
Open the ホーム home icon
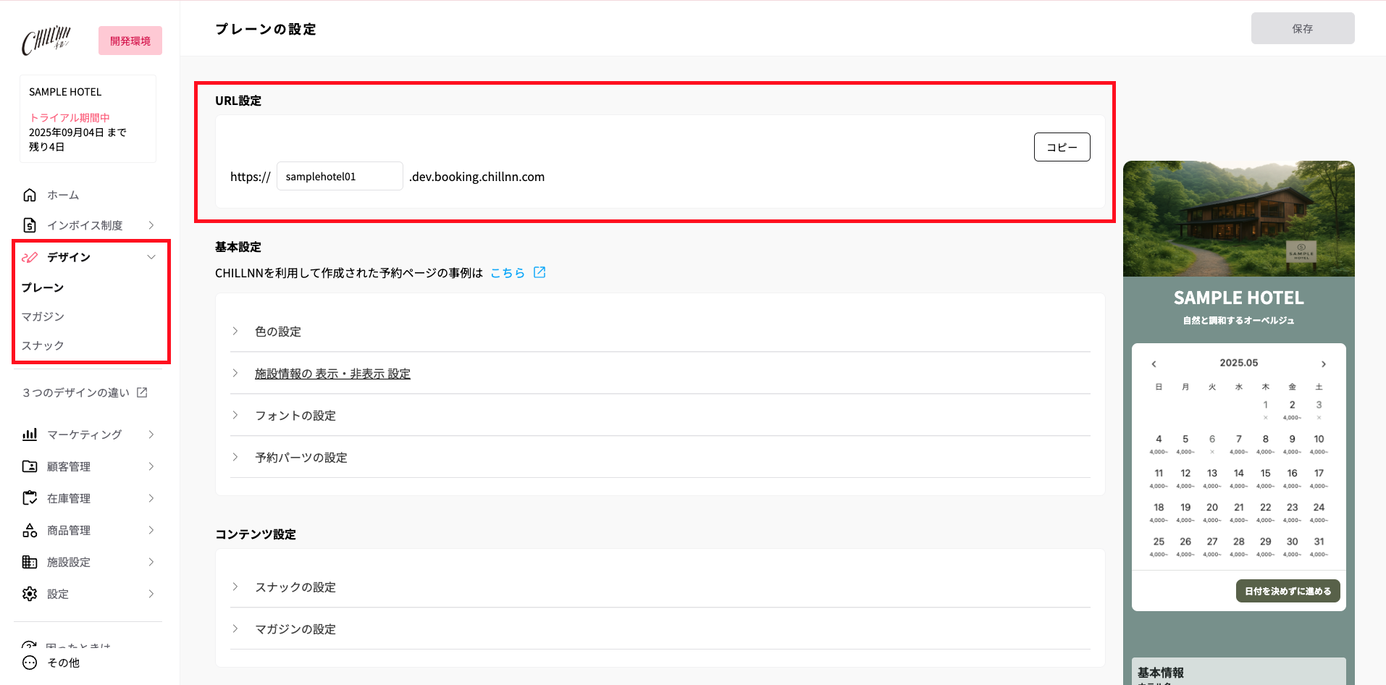click(x=30, y=195)
